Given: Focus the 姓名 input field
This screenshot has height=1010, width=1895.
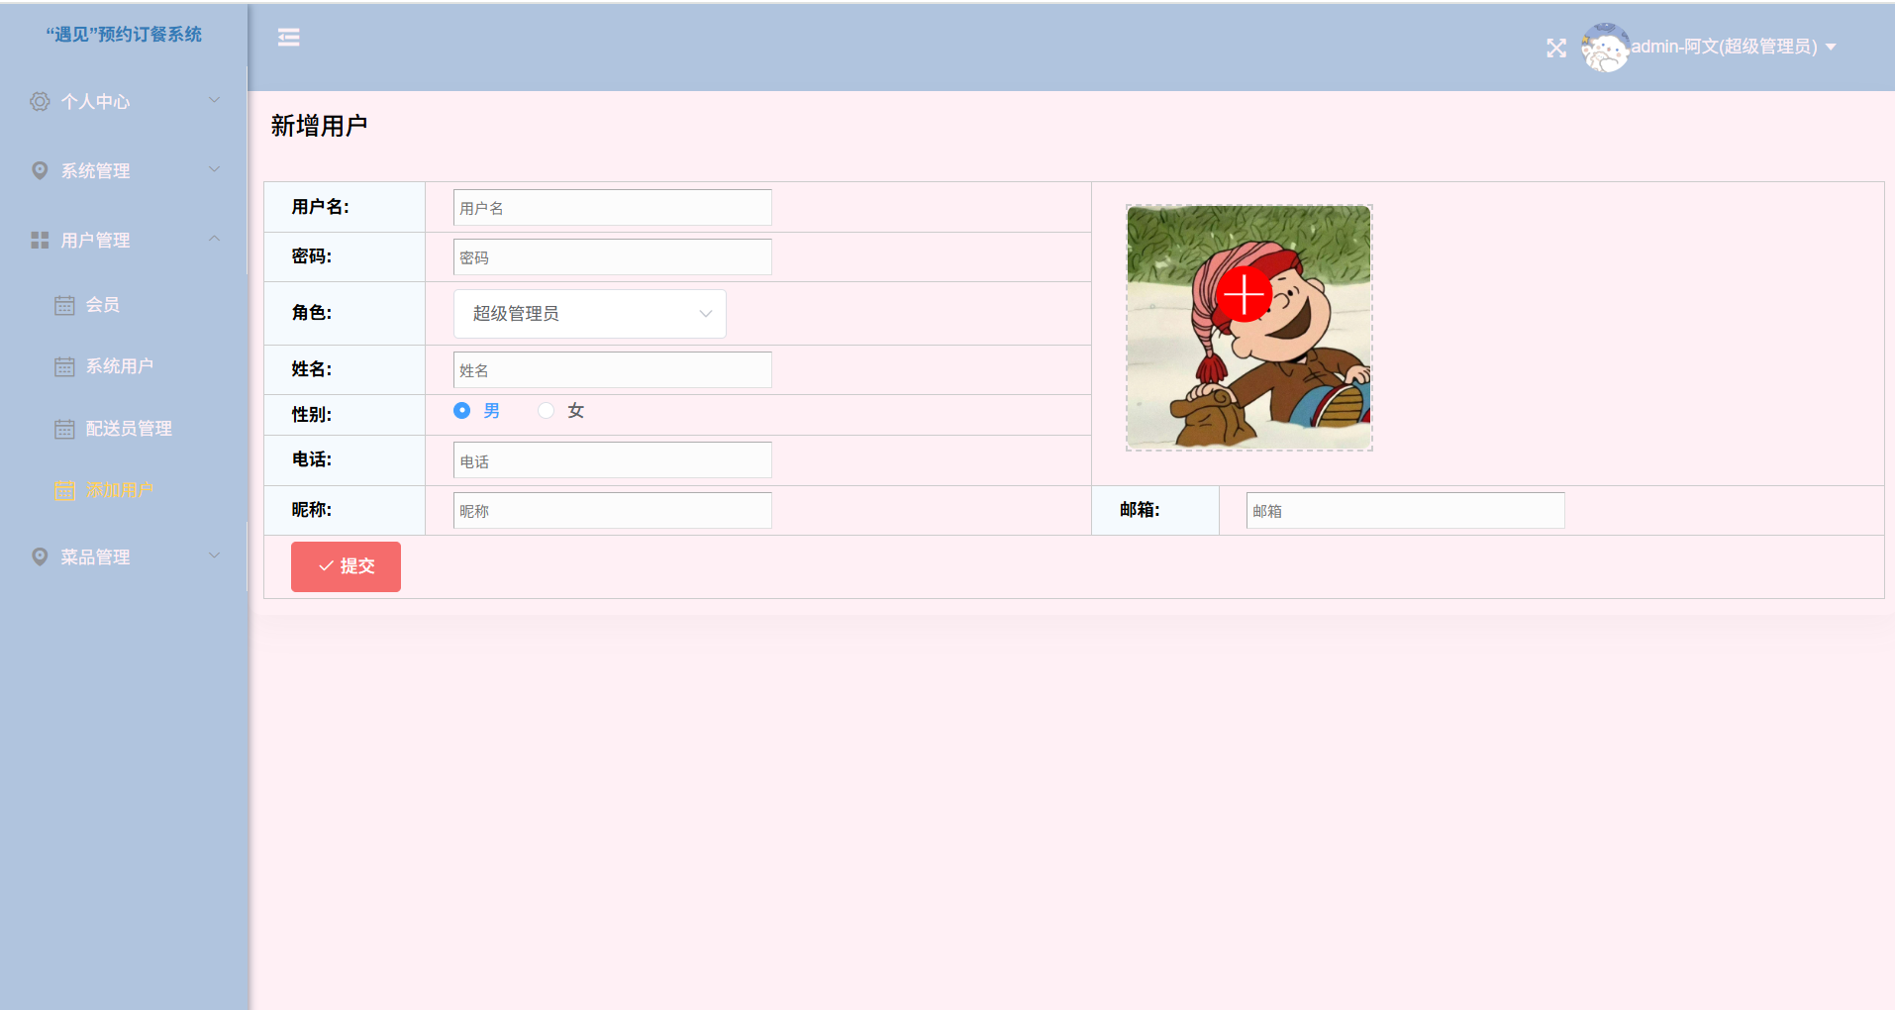Looking at the screenshot, I should coord(613,370).
